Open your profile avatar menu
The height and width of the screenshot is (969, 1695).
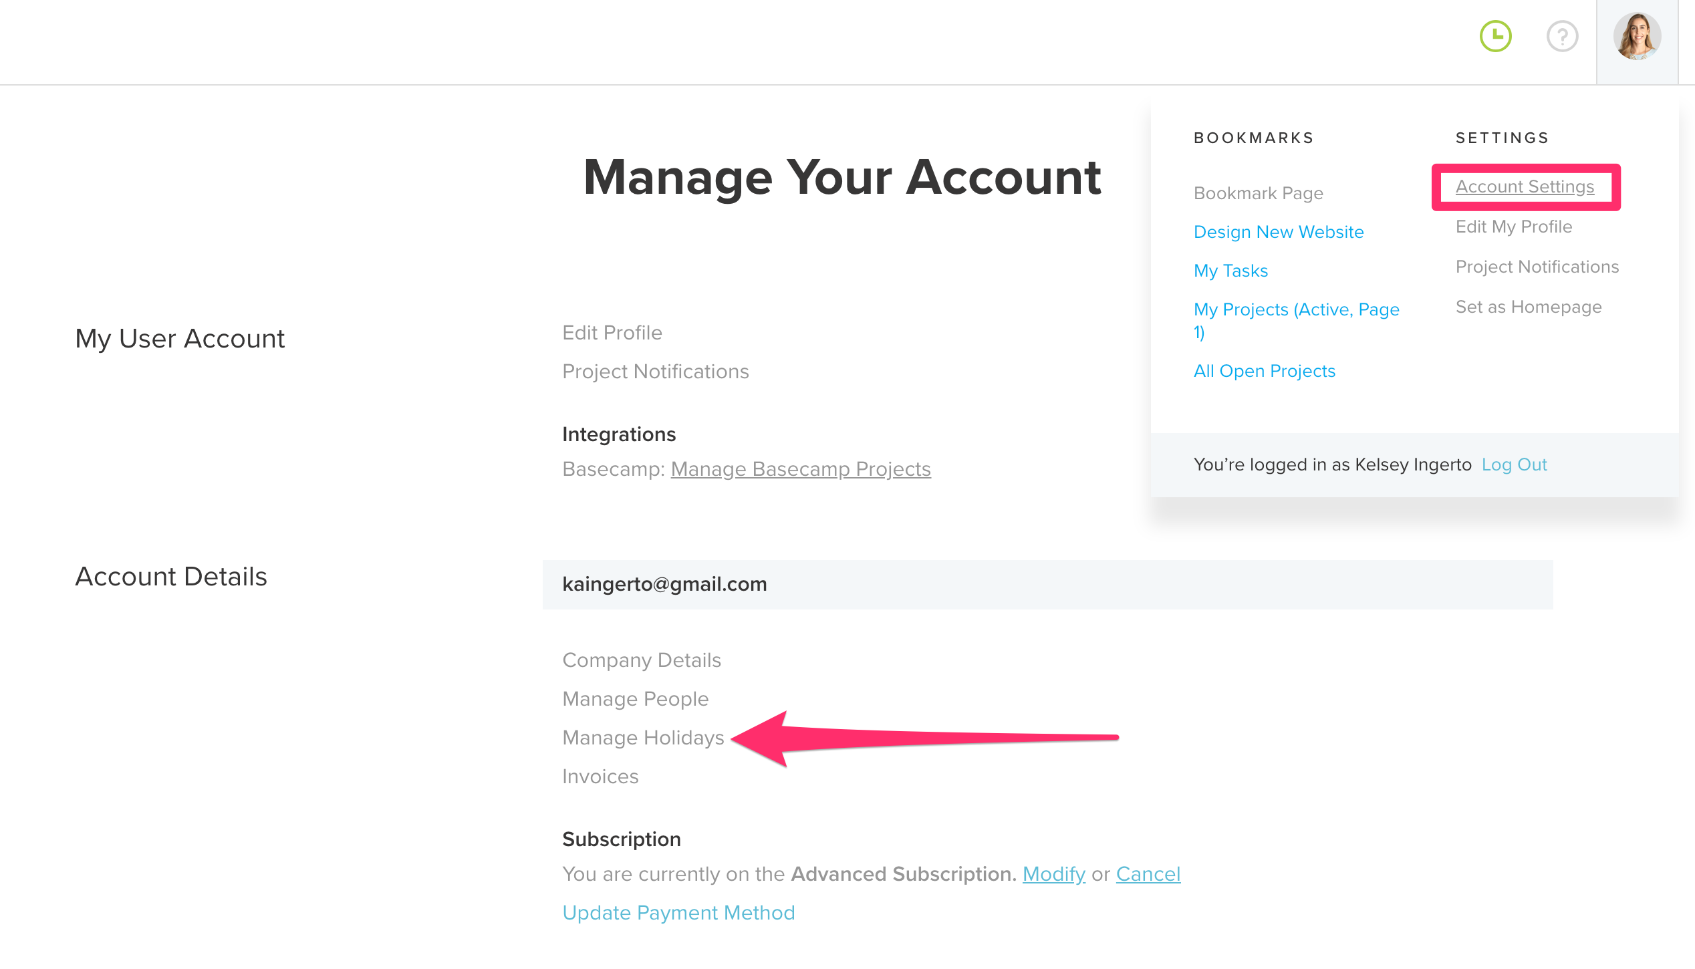(x=1638, y=37)
